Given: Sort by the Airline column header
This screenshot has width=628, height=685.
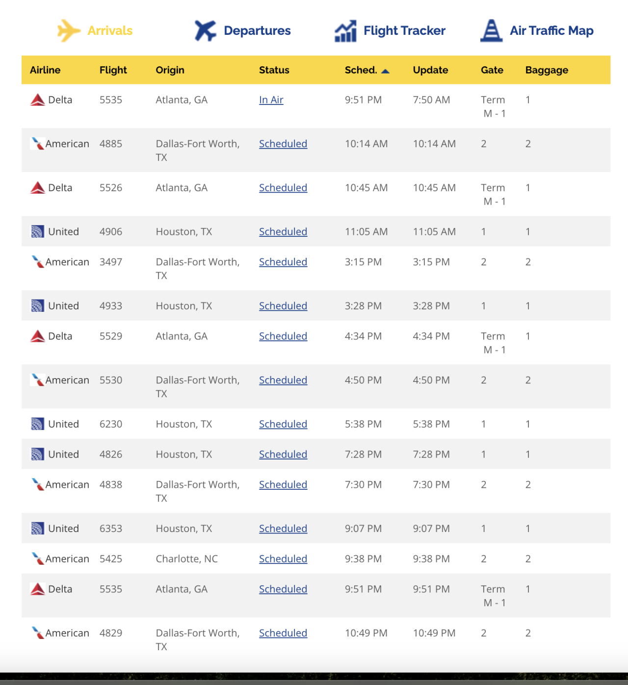Looking at the screenshot, I should click(x=45, y=70).
